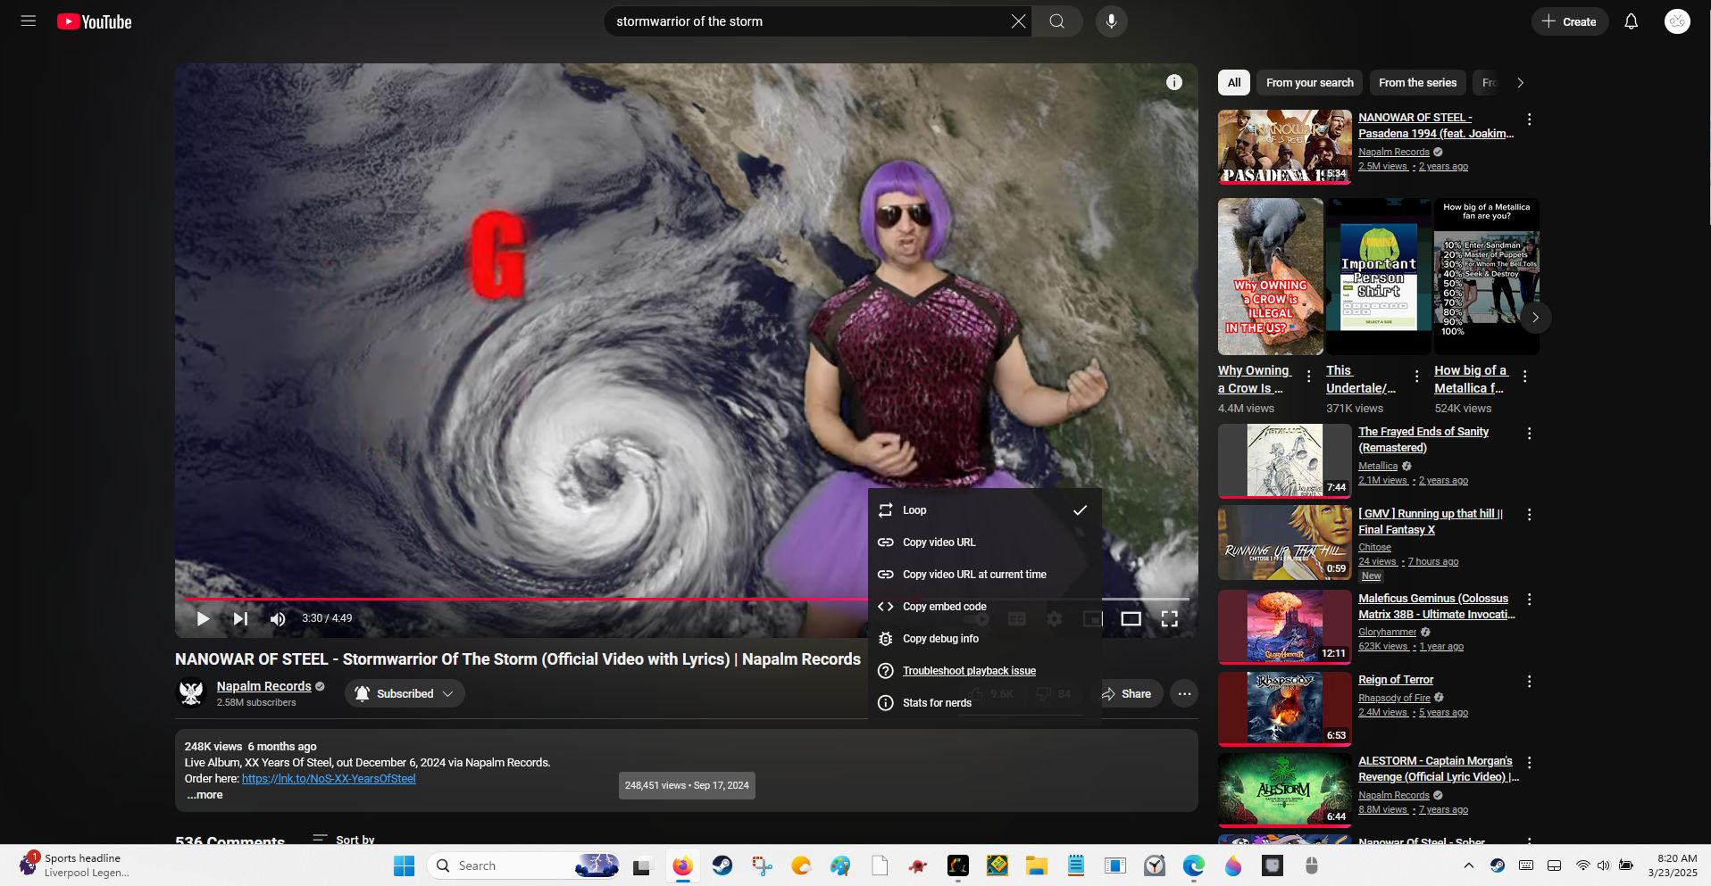Open notifications bell

click(x=1631, y=21)
